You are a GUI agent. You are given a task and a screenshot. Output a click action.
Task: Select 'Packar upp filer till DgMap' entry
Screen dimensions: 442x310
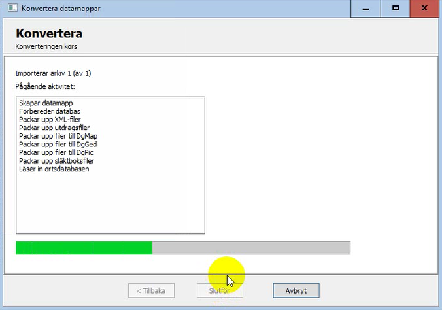[x=58, y=136]
